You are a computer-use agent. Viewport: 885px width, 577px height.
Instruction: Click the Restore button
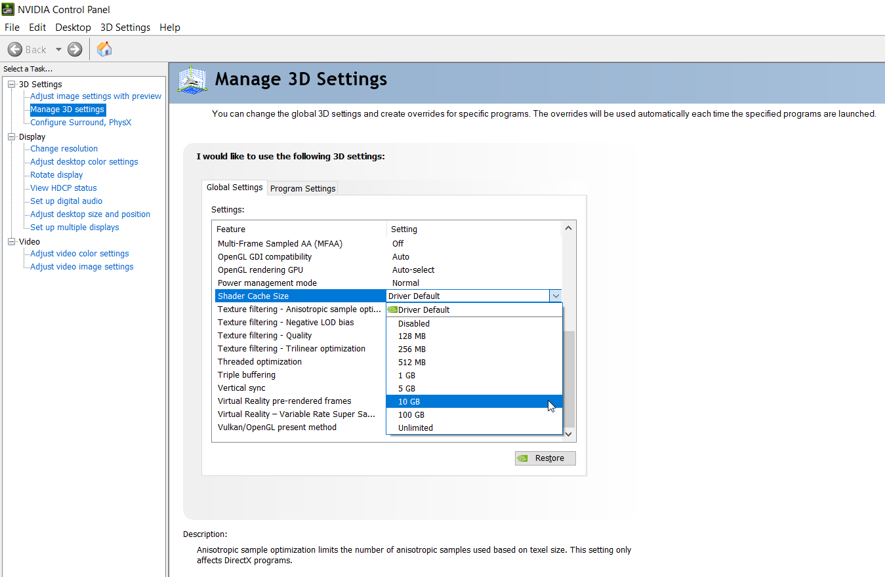[545, 458]
